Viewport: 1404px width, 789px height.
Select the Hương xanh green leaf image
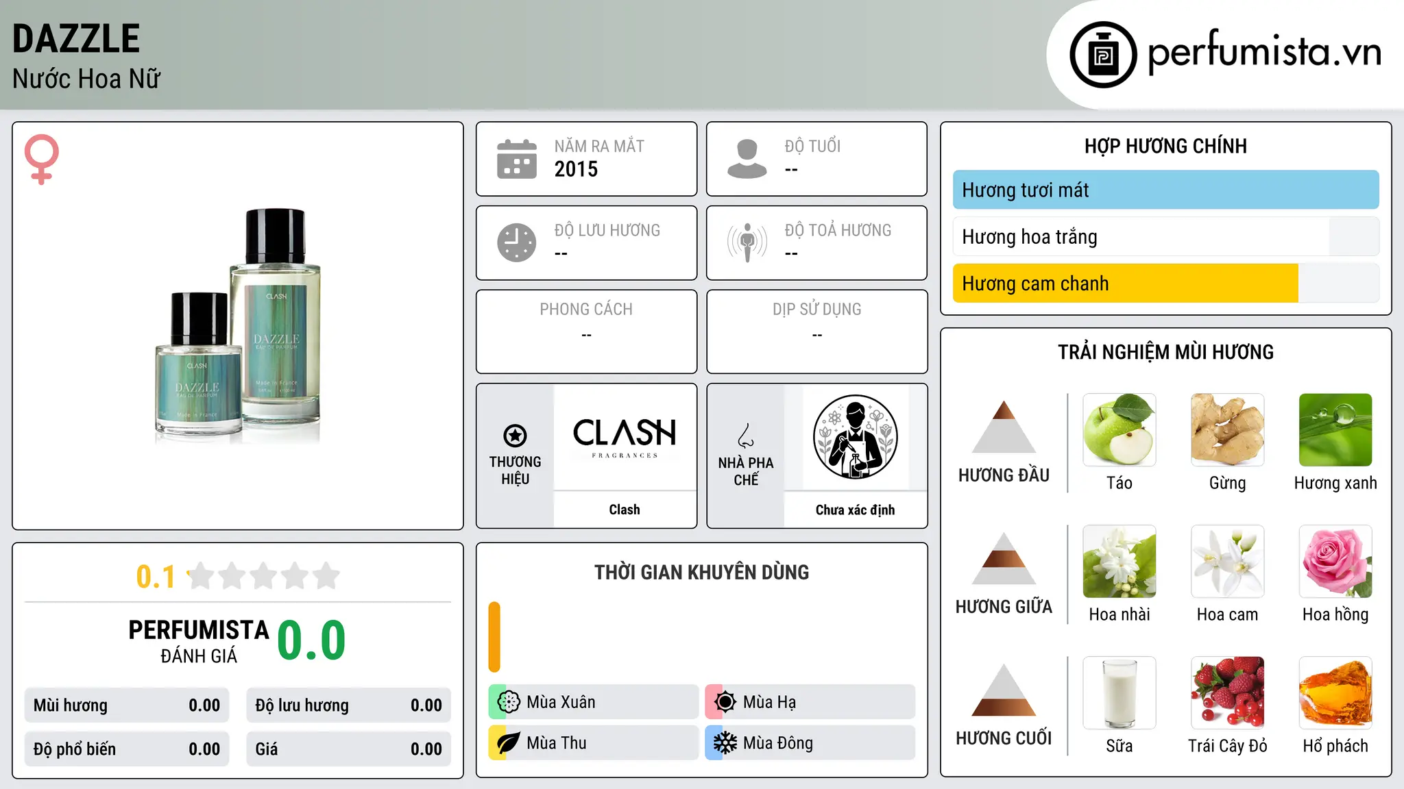1335,430
